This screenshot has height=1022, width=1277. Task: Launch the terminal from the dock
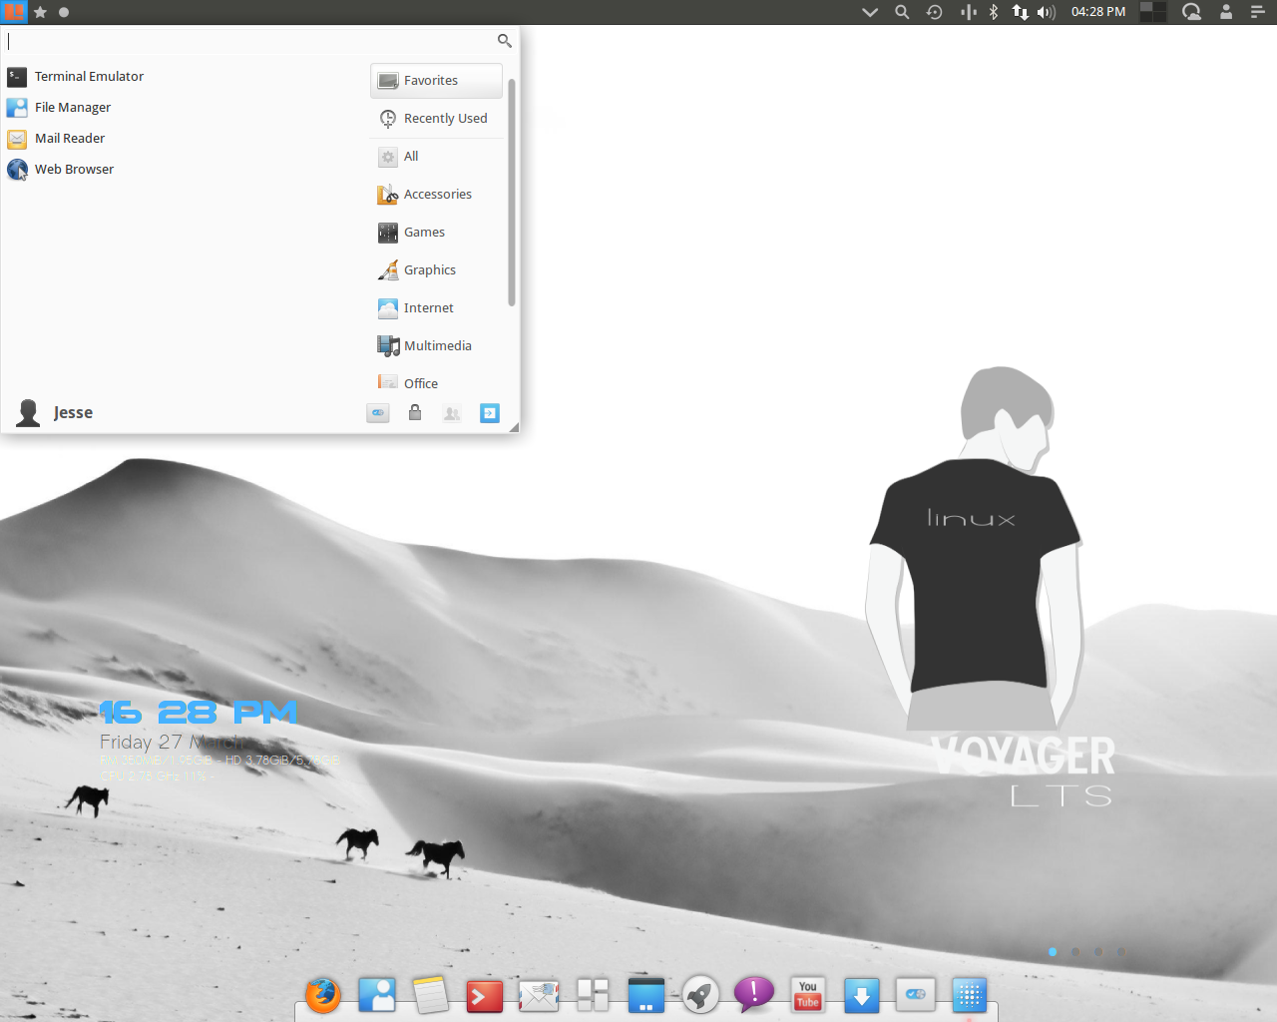pos(485,995)
